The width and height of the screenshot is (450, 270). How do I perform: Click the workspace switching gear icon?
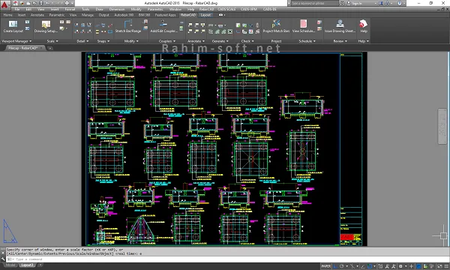400,266
